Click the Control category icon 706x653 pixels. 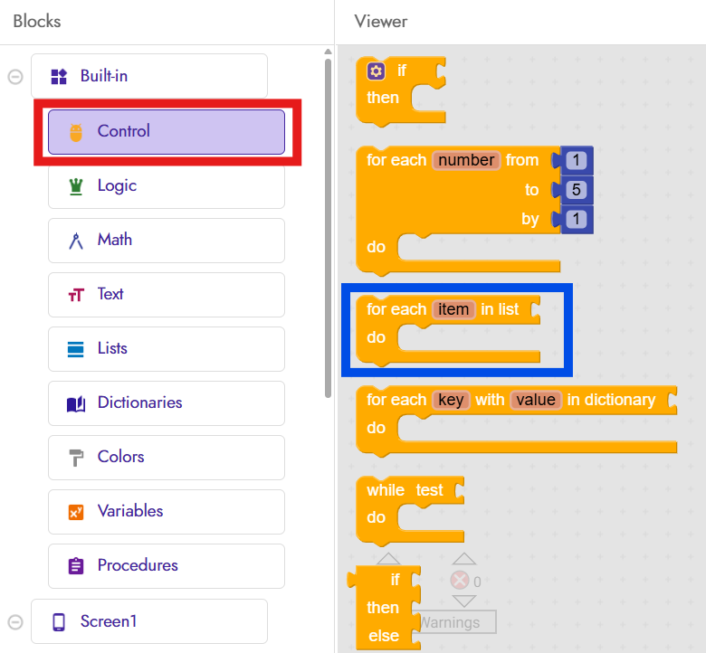pyautogui.click(x=76, y=132)
